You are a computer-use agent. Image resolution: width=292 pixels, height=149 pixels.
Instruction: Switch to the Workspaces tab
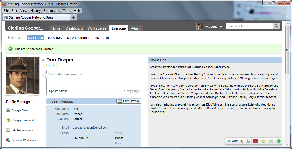click(97, 28)
